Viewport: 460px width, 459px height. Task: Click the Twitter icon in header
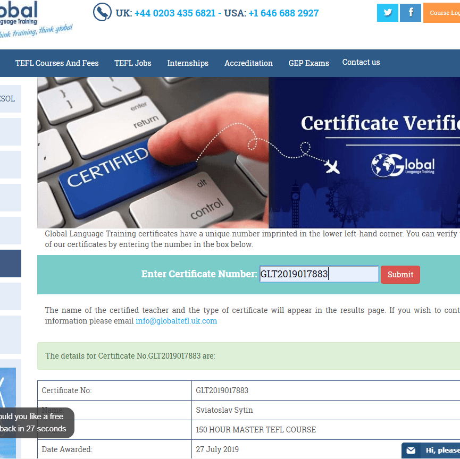(x=387, y=13)
